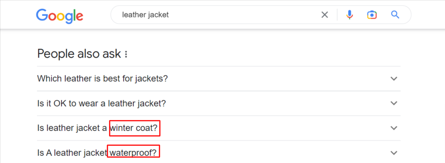Image resolution: width=445 pixels, height=163 pixels.
Task: Click the red-boxed "waterproof?" word
Action: [x=133, y=151]
